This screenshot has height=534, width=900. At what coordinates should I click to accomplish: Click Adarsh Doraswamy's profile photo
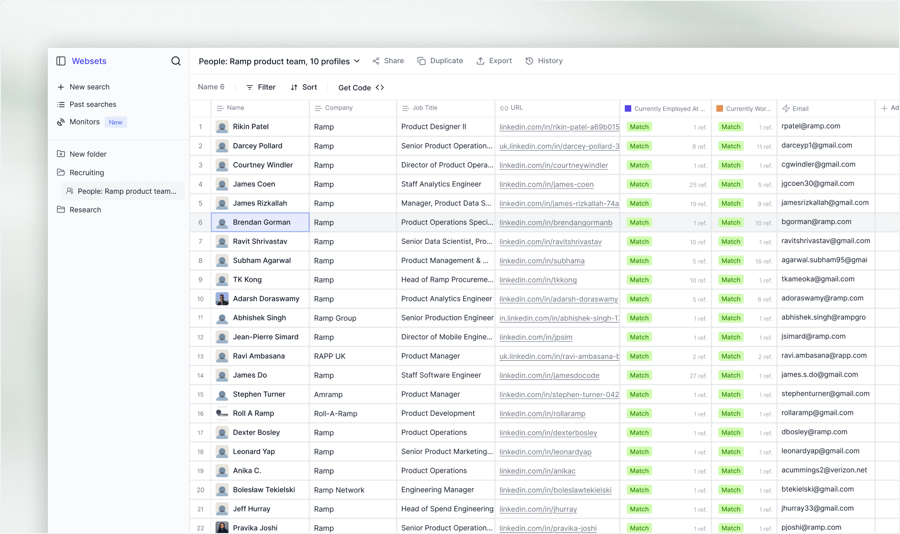[222, 299]
